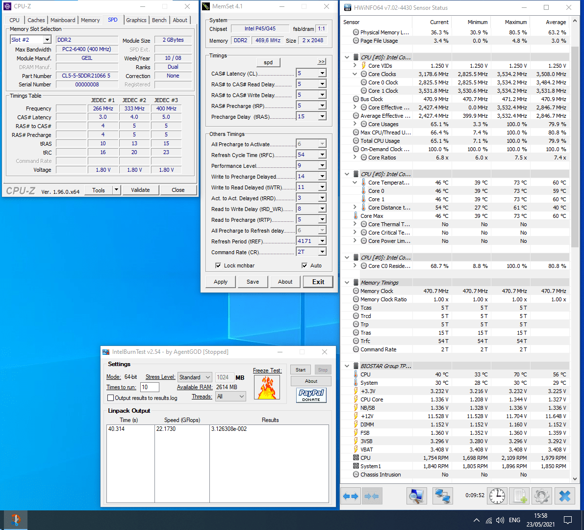Open the system tray hidden icons chevron
This screenshot has width=584, height=530.
[x=476, y=520]
